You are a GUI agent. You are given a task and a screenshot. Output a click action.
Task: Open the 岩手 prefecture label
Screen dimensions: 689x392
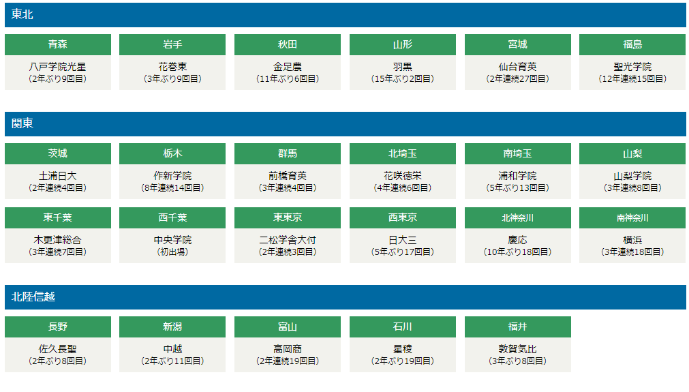click(172, 44)
